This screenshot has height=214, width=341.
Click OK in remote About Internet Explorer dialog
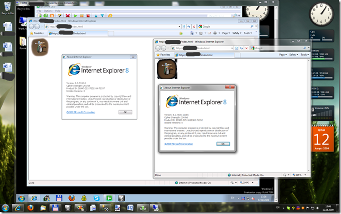[125, 112]
